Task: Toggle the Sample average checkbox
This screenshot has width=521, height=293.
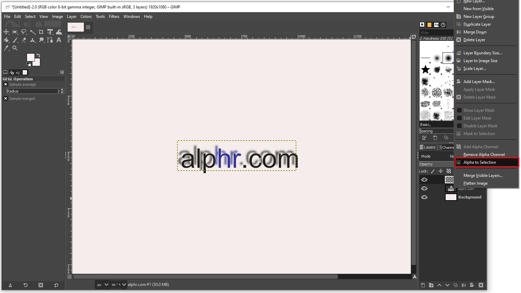Action: click(x=5, y=84)
